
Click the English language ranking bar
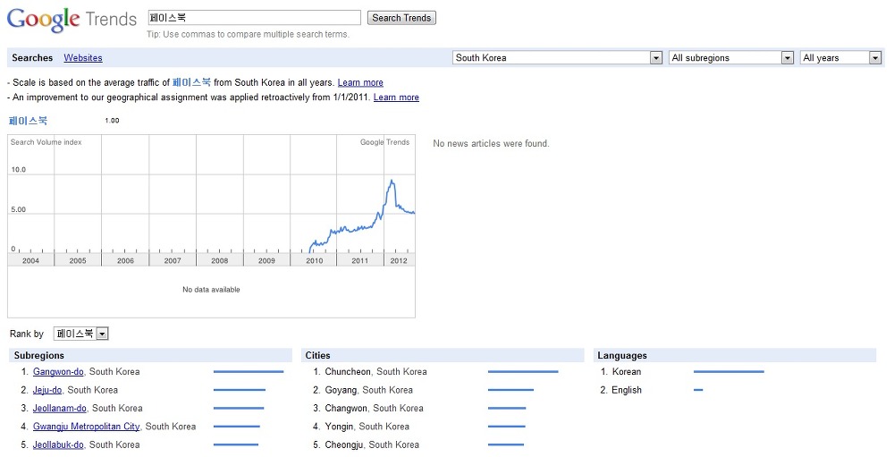pos(698,390)
